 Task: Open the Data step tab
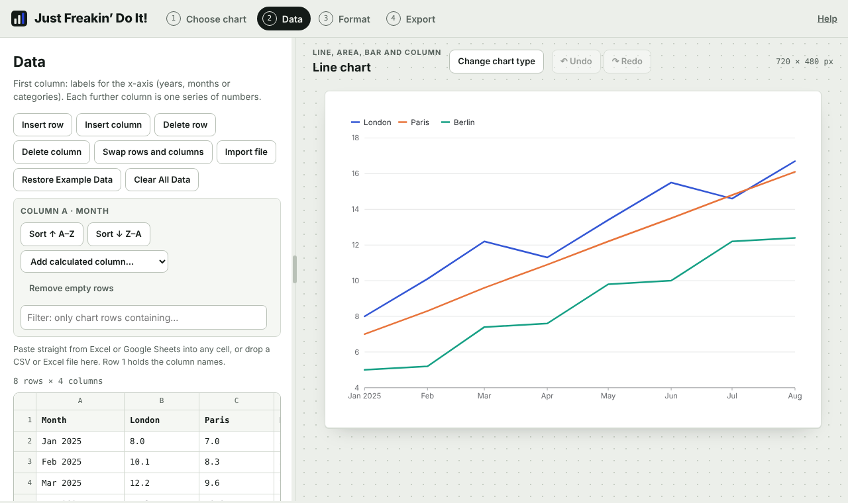pos(284,19)
